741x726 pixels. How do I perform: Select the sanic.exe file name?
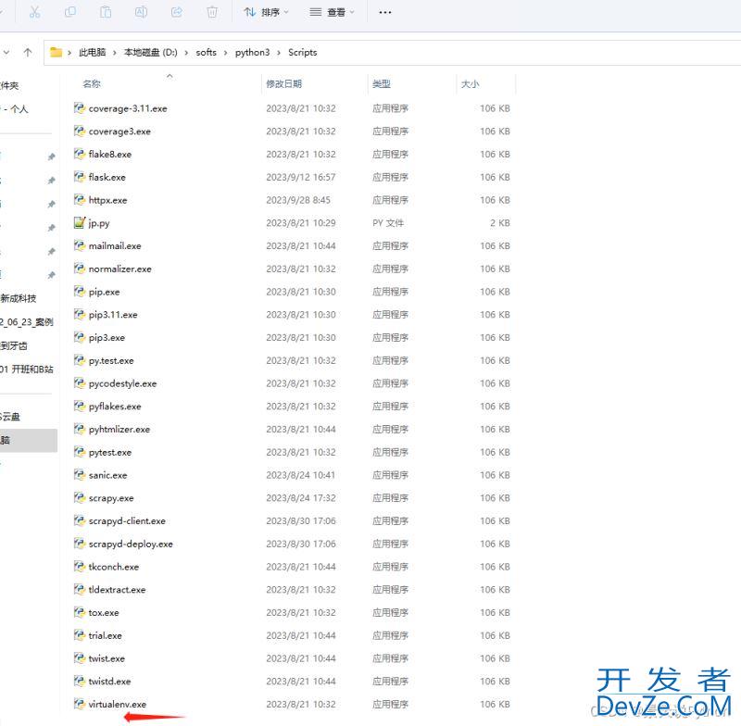click(x=107, y=475)
